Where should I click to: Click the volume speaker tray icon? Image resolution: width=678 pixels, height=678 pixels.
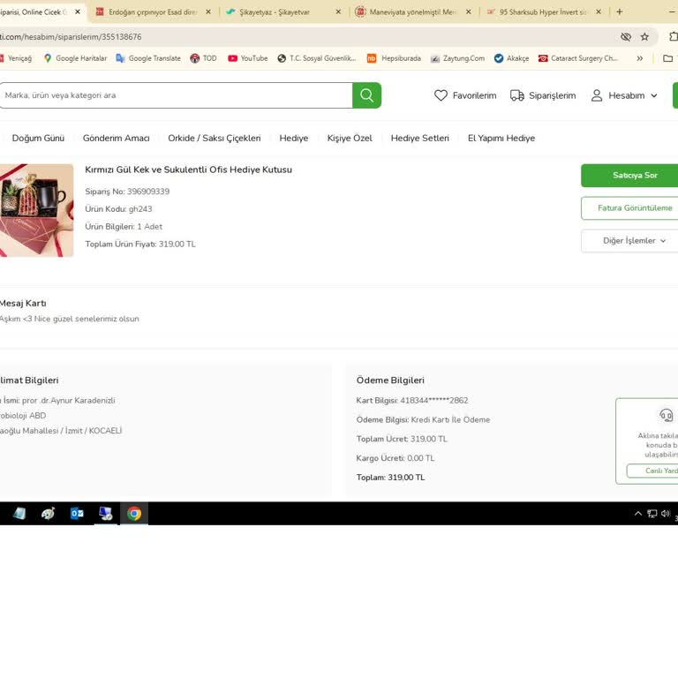666,513
